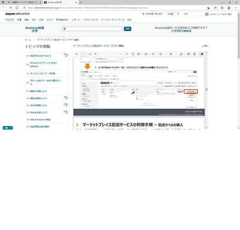Viewport: 240px width, 230px height.
Task: Zoom out the PDF with minus icon
Action: click(121, 54)
